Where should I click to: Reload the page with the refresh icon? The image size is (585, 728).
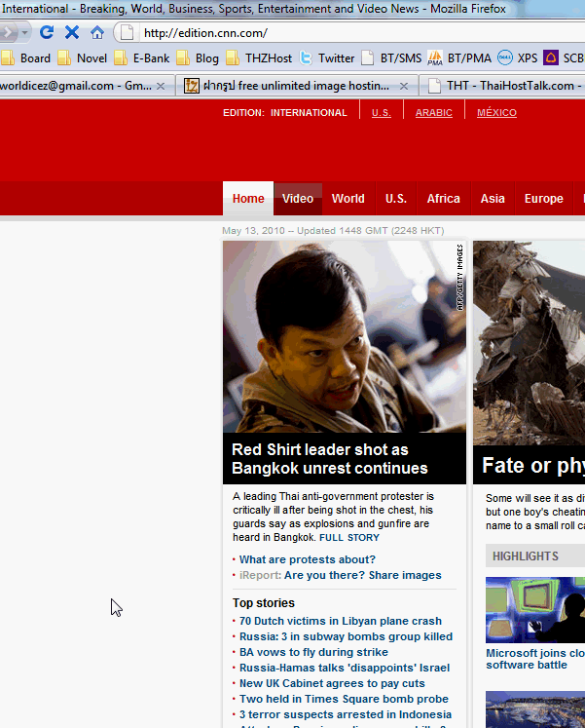click(47, 32)
